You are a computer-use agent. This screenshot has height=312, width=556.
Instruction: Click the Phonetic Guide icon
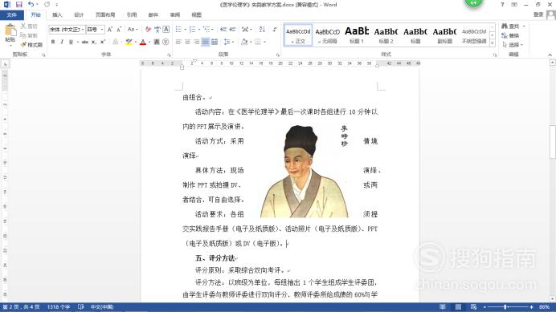(157, 30)
